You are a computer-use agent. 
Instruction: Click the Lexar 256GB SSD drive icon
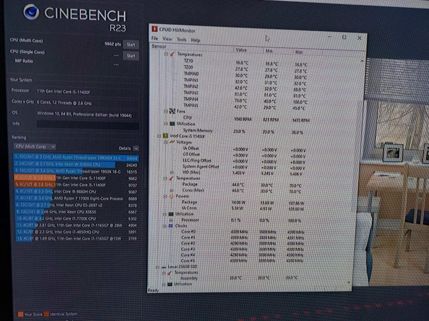pos(164,267)
